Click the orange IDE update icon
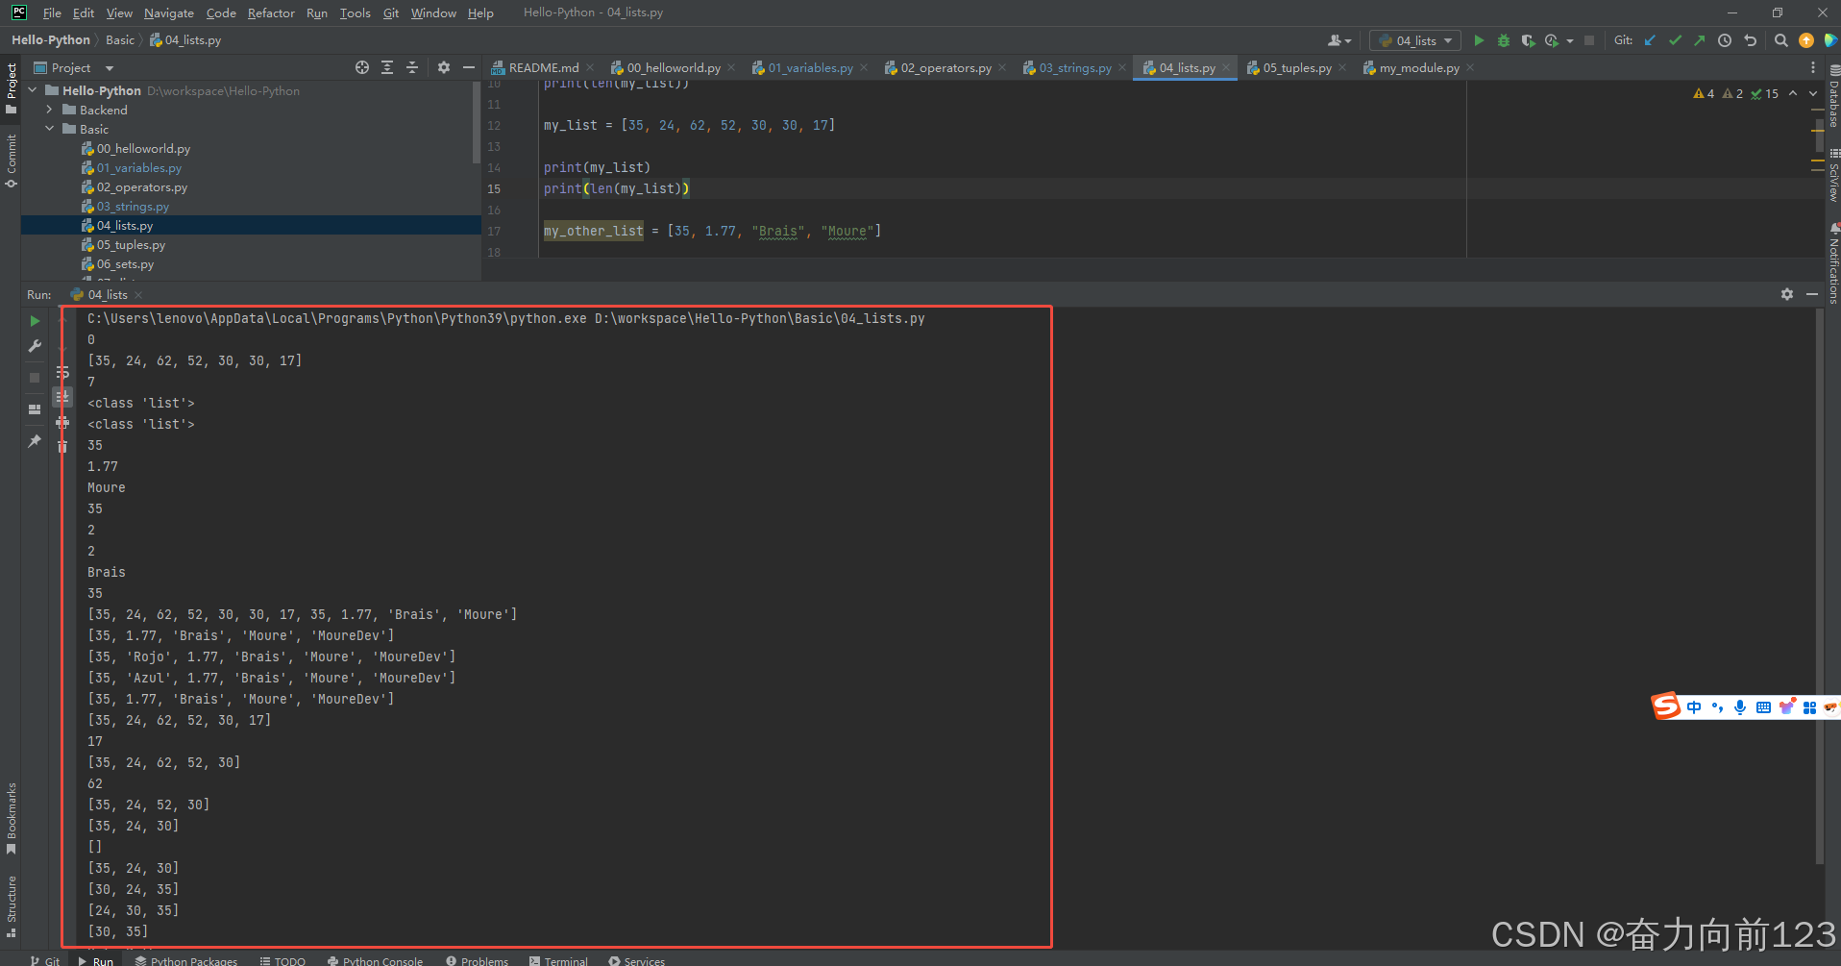This screenshot has height=966, width=1841. 1806,40
